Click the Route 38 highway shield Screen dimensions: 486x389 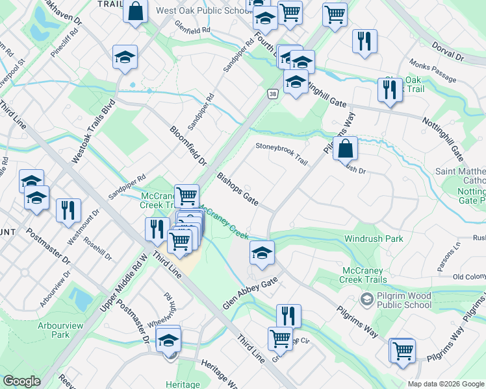click(x=272, y=94)
